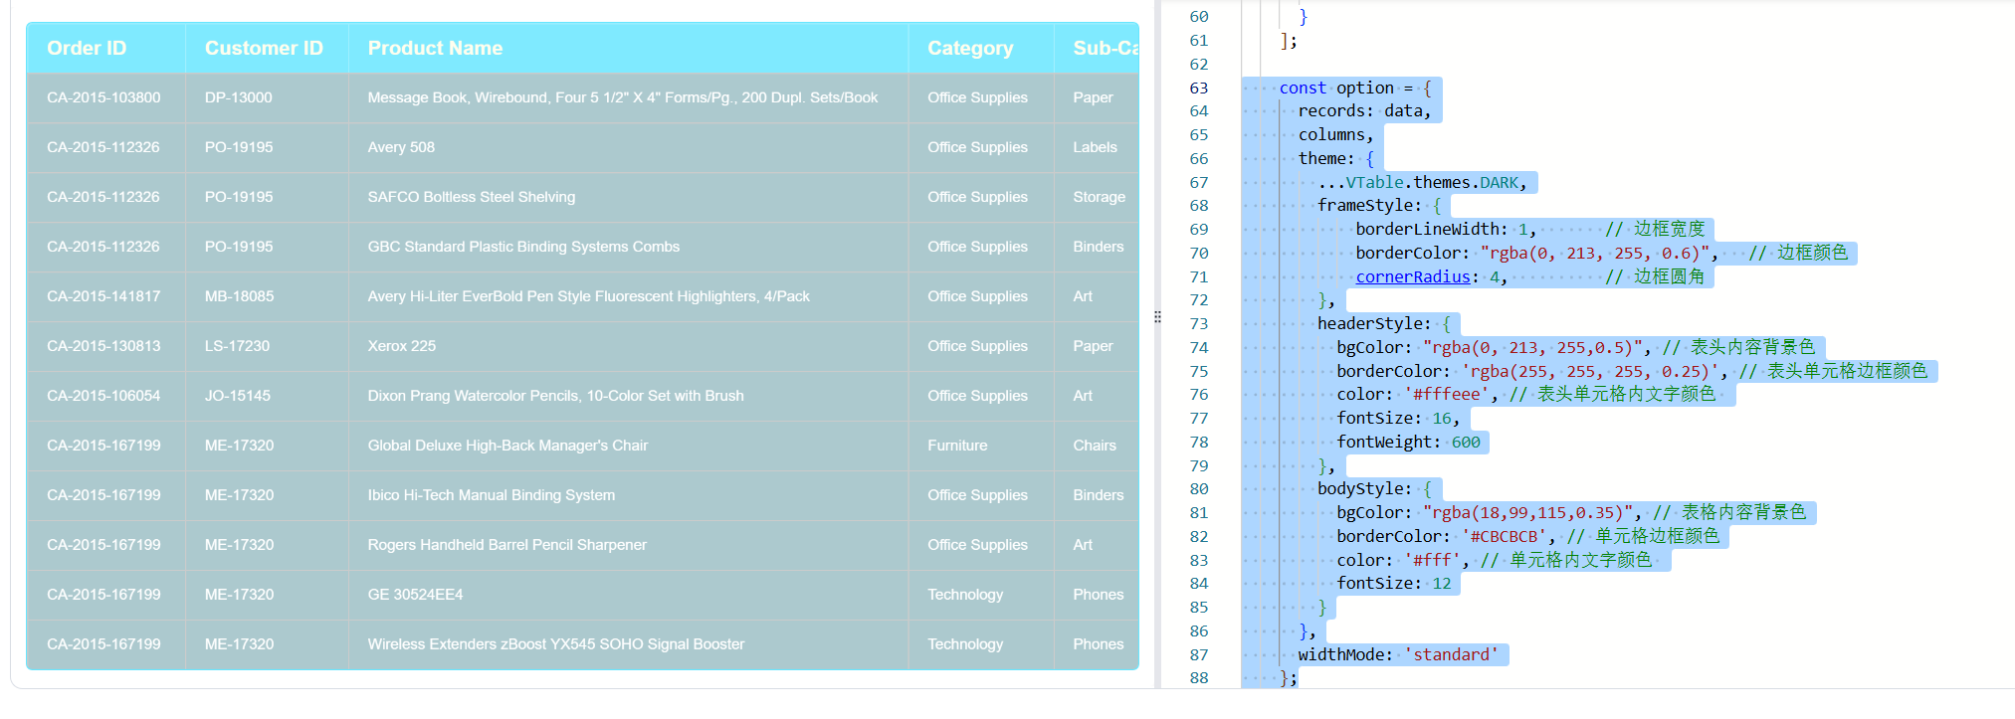Select the Message Book, Wirebound product cell
Screen dimensions: 2015x719
coord(628,97)
